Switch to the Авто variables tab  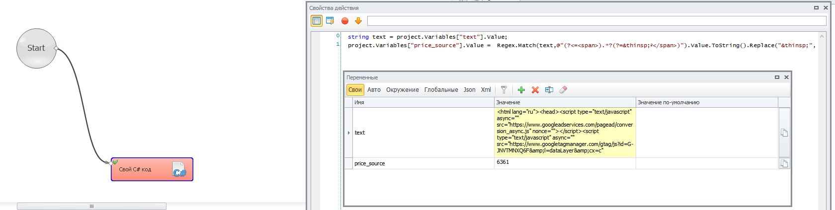374,90
